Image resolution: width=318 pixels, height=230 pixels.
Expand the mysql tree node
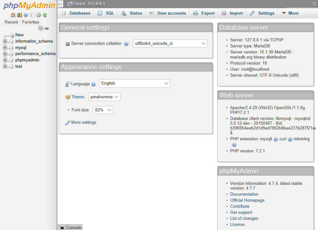(x=5, y=48)
